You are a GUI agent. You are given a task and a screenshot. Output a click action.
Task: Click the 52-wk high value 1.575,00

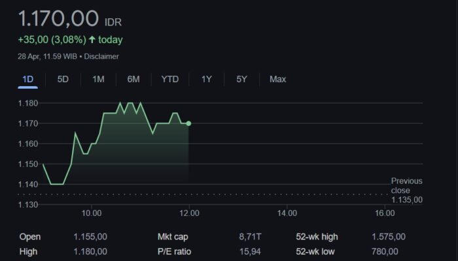(x=389, y=236)
